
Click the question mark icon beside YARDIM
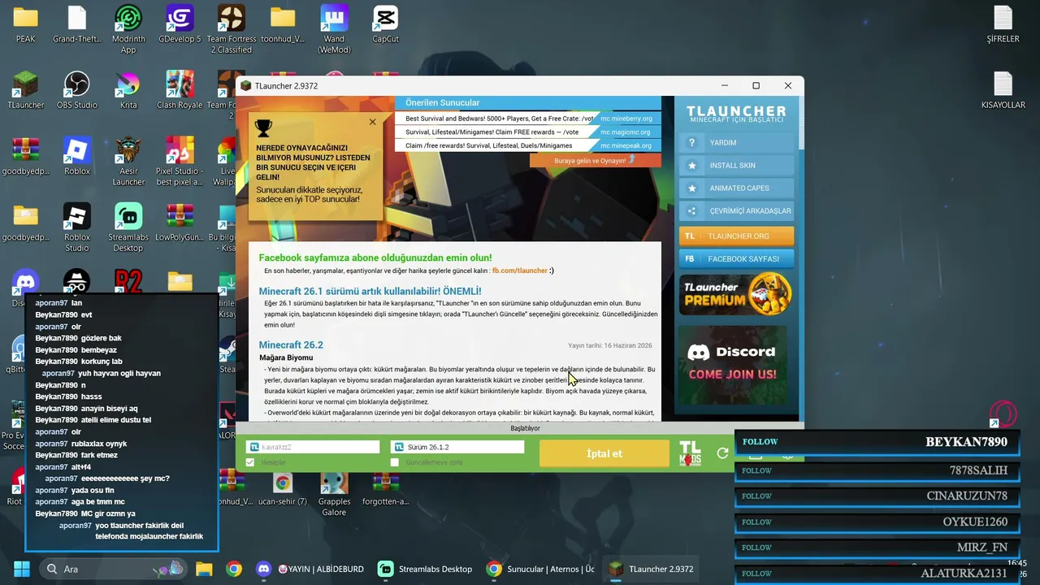point(691,143)
